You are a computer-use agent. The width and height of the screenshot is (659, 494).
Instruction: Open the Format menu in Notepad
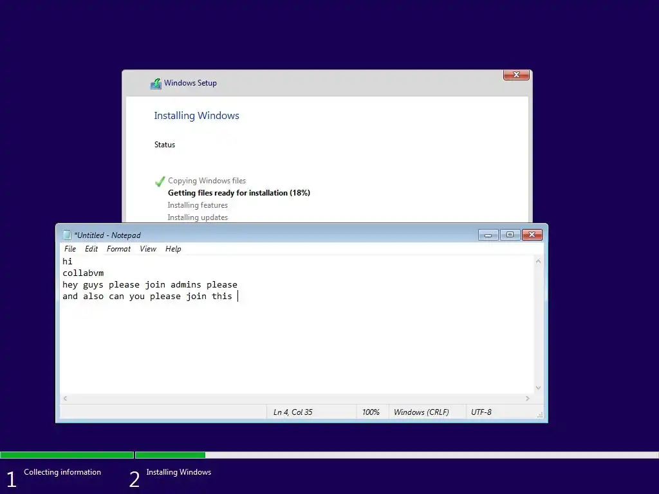point(118,249)
